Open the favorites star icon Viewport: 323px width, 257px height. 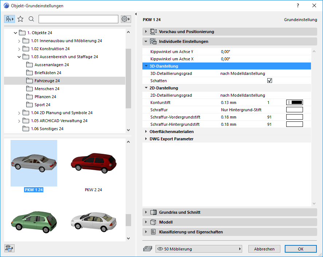coord(20,19)
